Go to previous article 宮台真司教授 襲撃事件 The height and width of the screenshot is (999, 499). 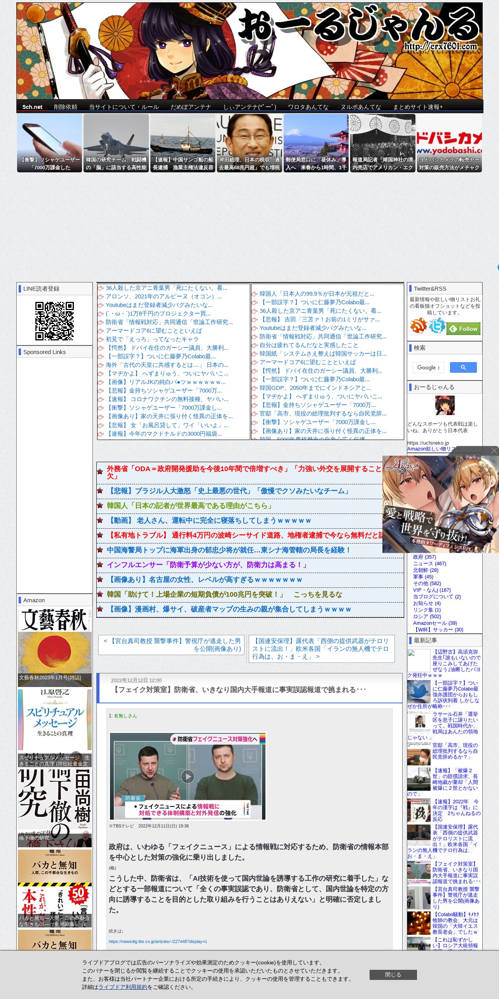pos(172,645)
